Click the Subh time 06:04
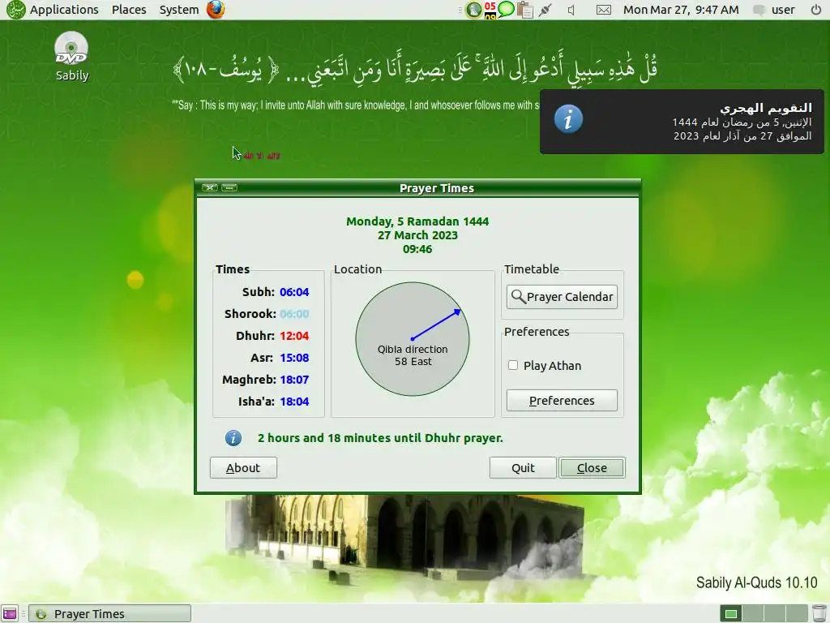 tap(294, 292)
